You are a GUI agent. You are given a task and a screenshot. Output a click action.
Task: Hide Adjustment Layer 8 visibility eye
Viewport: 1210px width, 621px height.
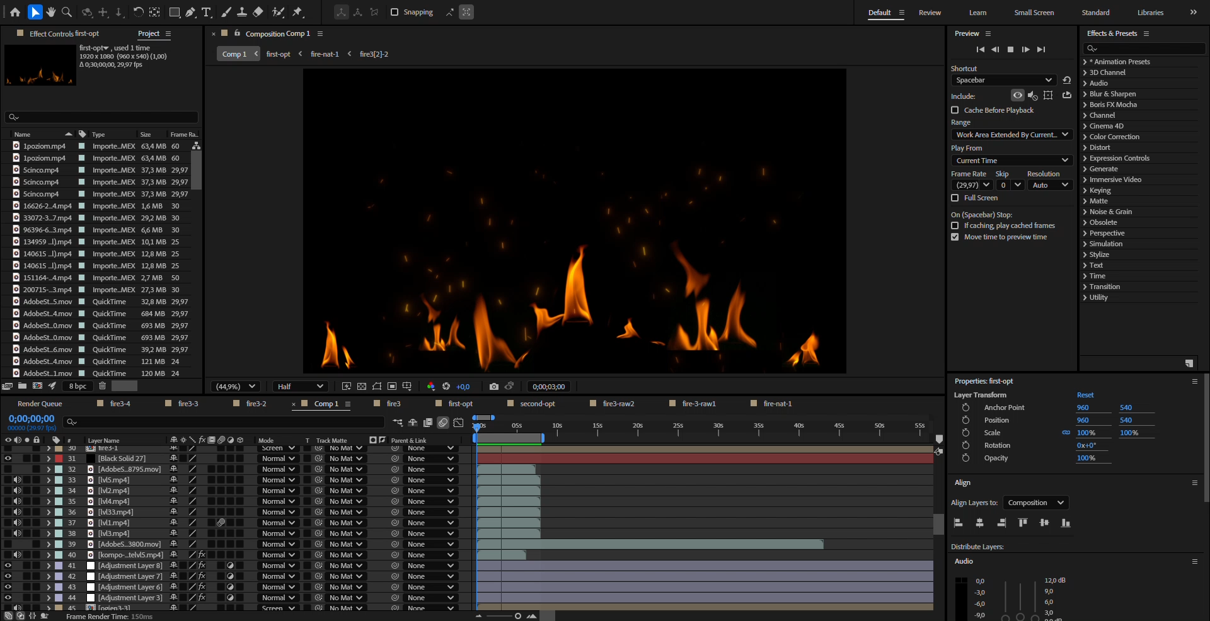[x=8, y=566]
